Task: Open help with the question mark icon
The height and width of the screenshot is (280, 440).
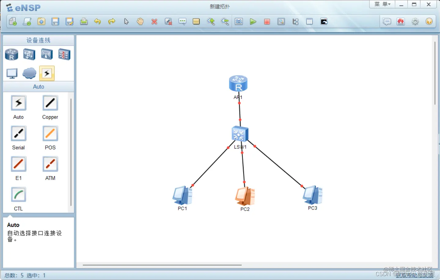Action: pyautogui.click(x=429, y=21)
